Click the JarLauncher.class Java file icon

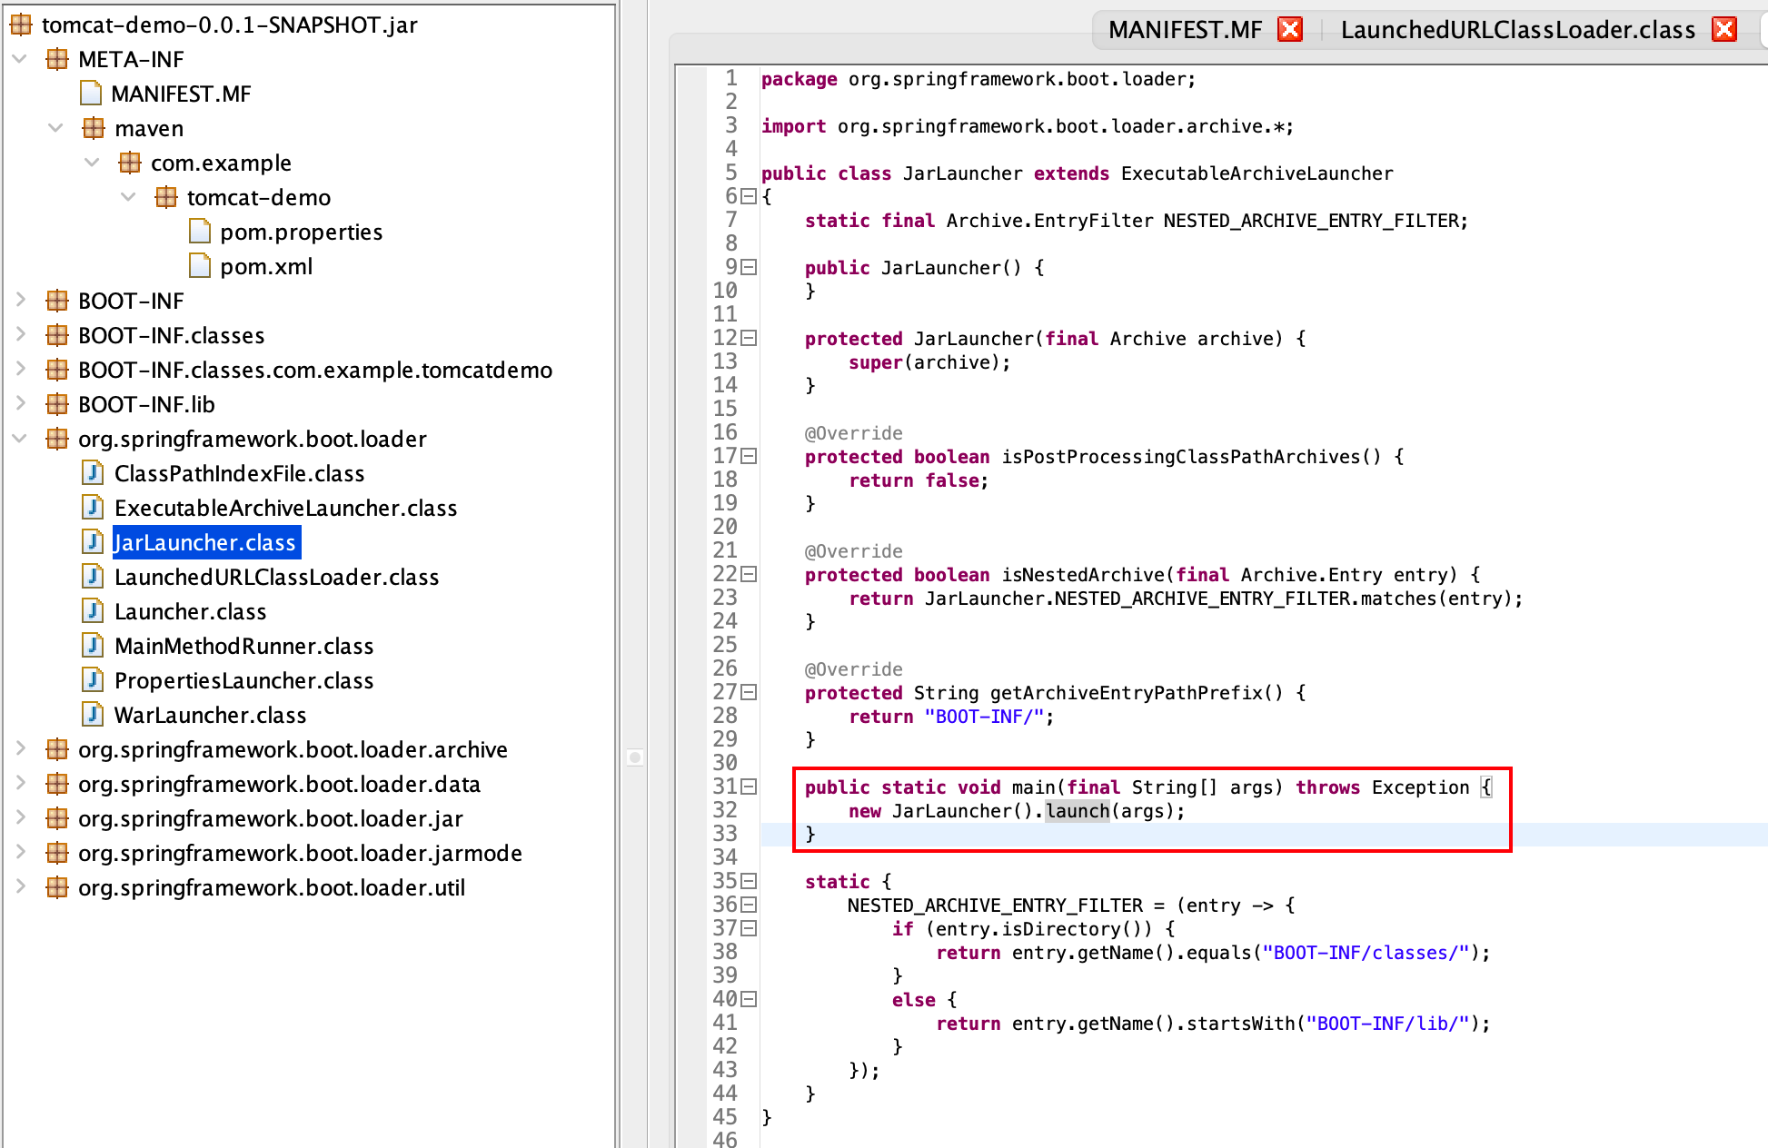coord(93,542)
